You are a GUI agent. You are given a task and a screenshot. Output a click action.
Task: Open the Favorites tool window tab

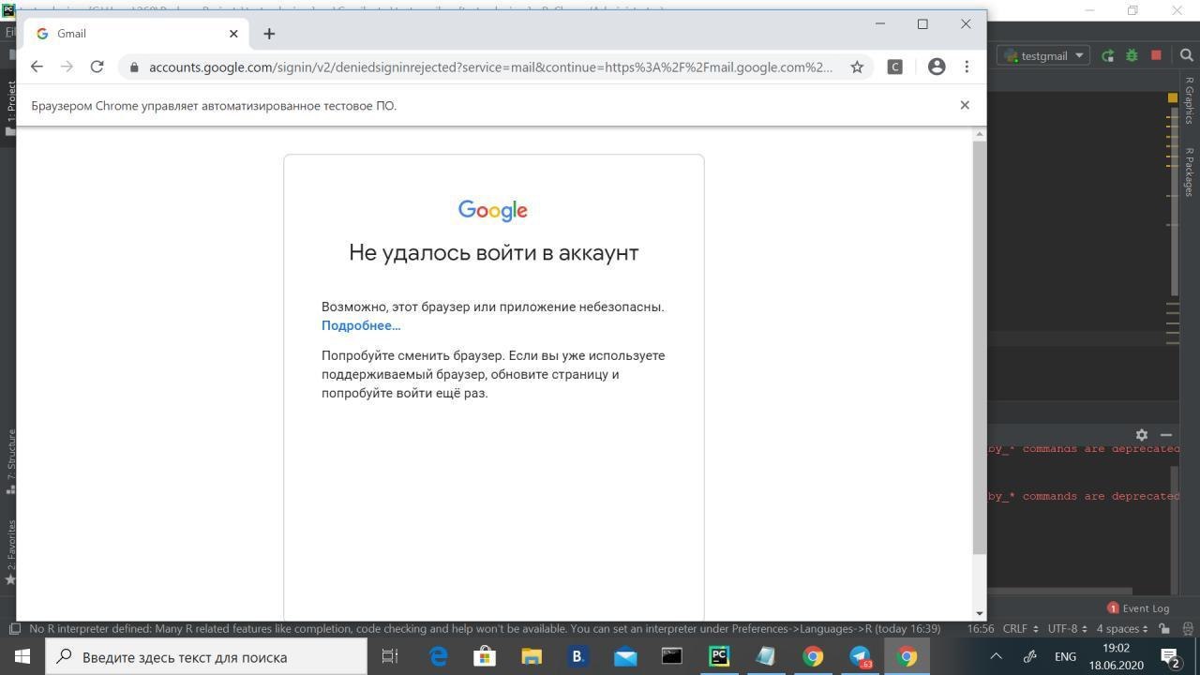[10, 551]
